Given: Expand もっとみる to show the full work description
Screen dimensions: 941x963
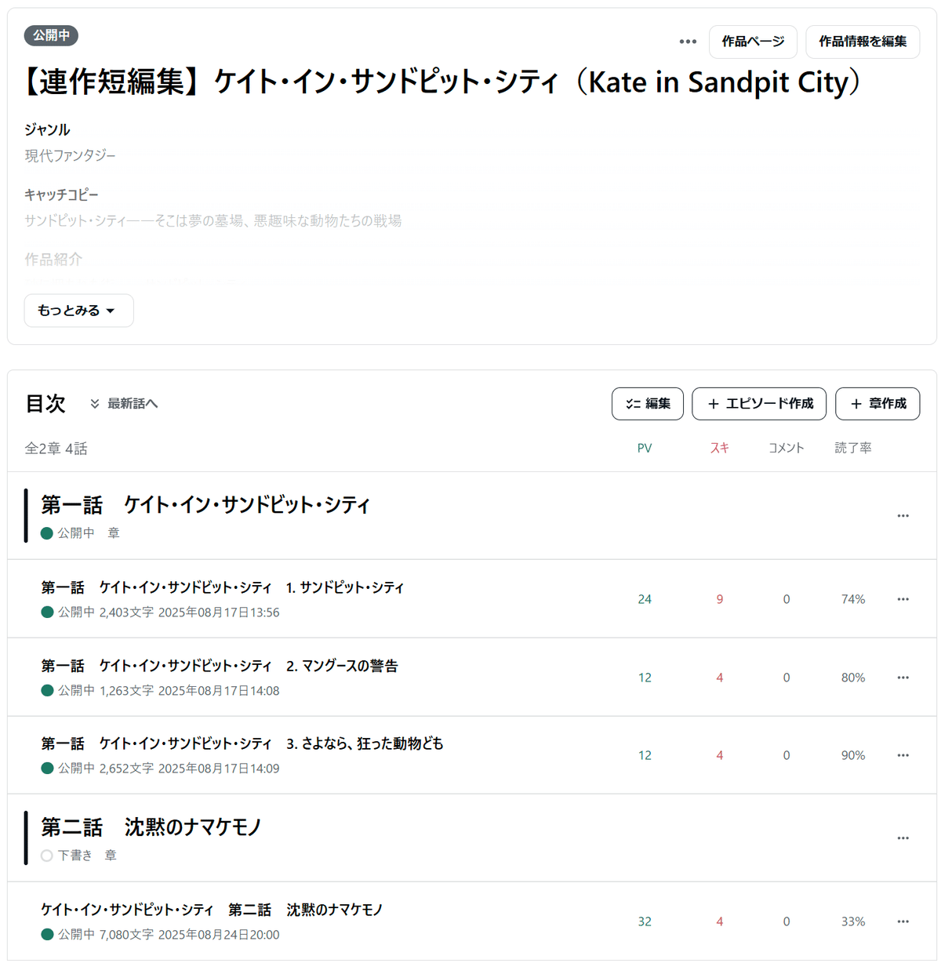Looking at the screenshot, I should 78,311.
